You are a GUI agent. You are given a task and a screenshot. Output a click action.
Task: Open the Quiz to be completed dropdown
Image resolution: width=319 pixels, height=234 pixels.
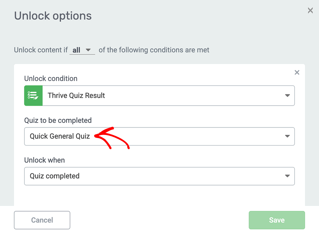[x=168, y=136]
